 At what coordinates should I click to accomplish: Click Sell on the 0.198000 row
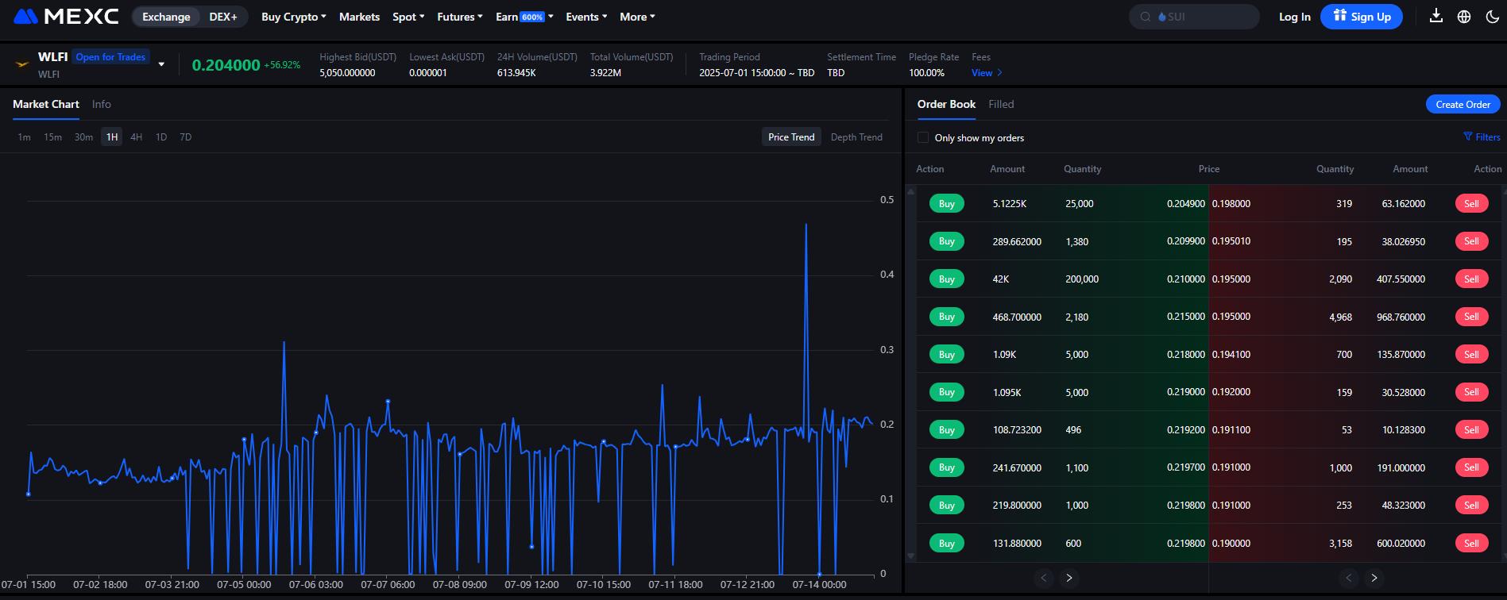(1471, 204)
